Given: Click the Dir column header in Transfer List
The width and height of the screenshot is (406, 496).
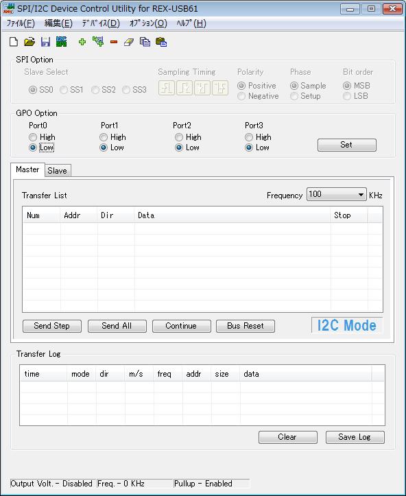Looking at the screenshot, I should pos(116,215).
